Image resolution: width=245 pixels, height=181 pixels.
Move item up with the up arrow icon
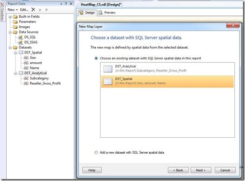[40, 10]
